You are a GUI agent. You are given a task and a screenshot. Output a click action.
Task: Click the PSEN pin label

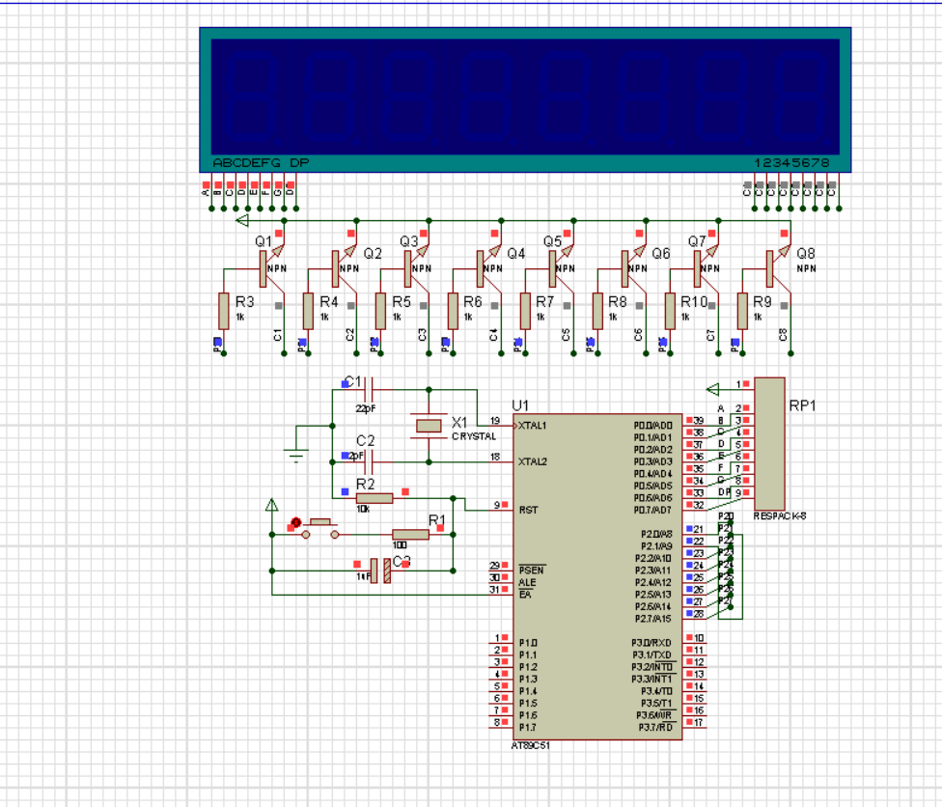(531, 570)
